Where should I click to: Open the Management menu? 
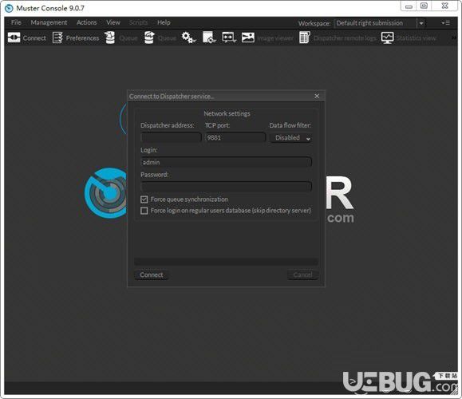[49, 22]
